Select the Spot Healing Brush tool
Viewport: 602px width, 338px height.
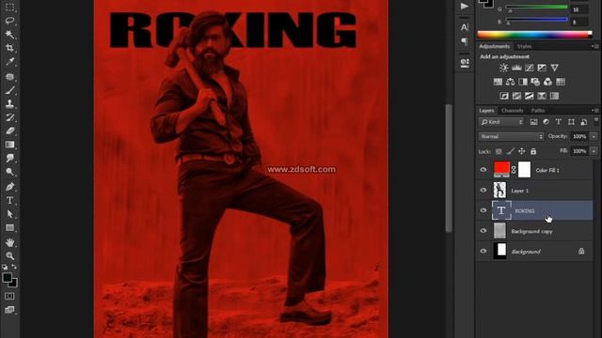pos(9,77)
